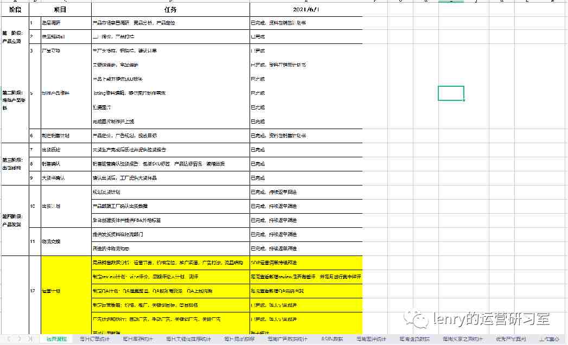Viewport: 568px width, 345px height.
Task: Select the 产品部跟工厂确认出货数据 cell
Action: (x=170, y=206)
